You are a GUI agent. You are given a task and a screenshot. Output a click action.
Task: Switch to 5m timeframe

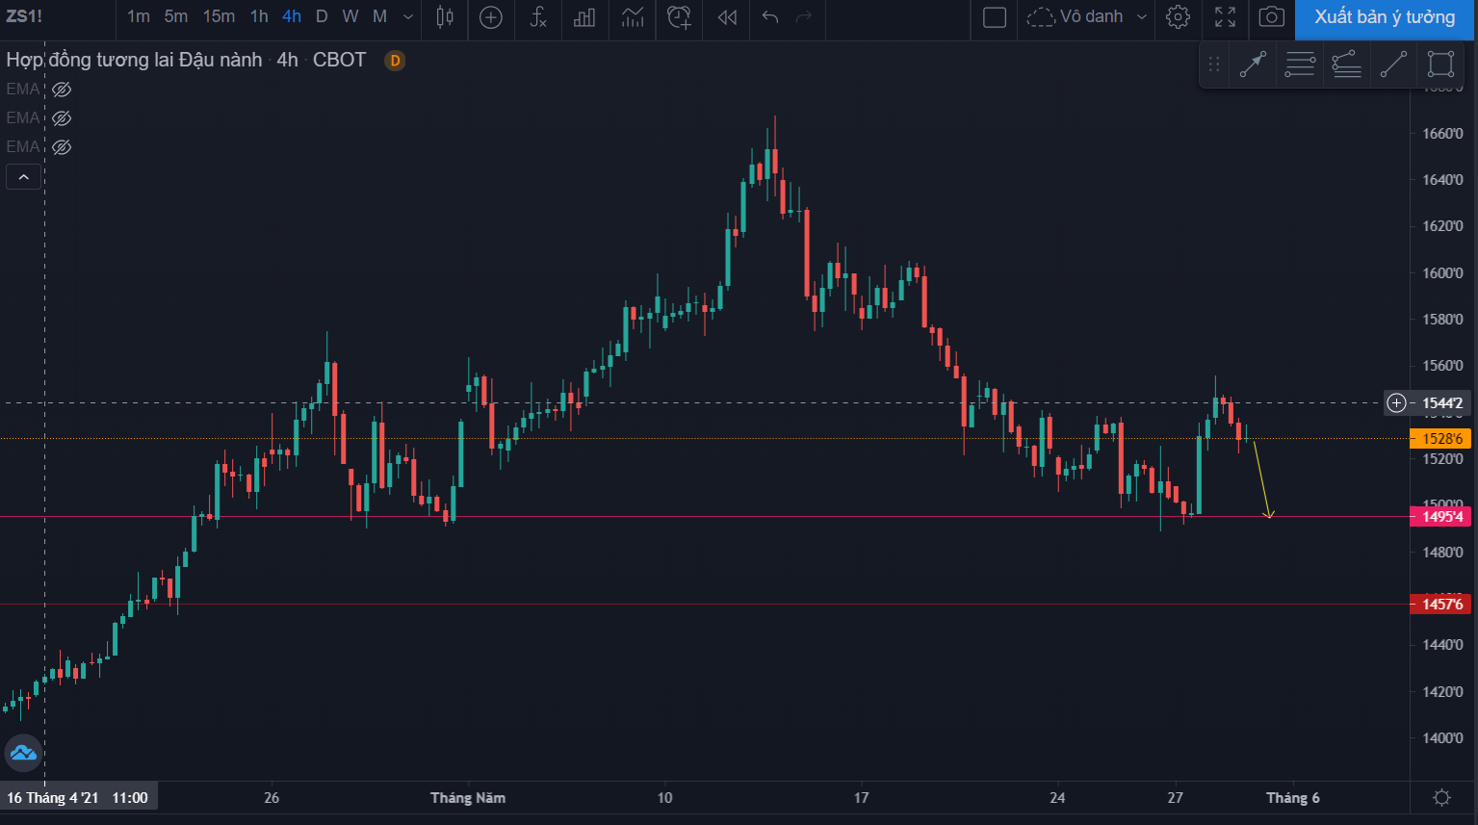176,16
